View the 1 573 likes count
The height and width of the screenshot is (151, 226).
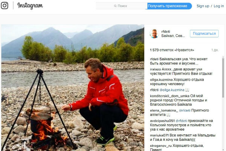[172, 50]
